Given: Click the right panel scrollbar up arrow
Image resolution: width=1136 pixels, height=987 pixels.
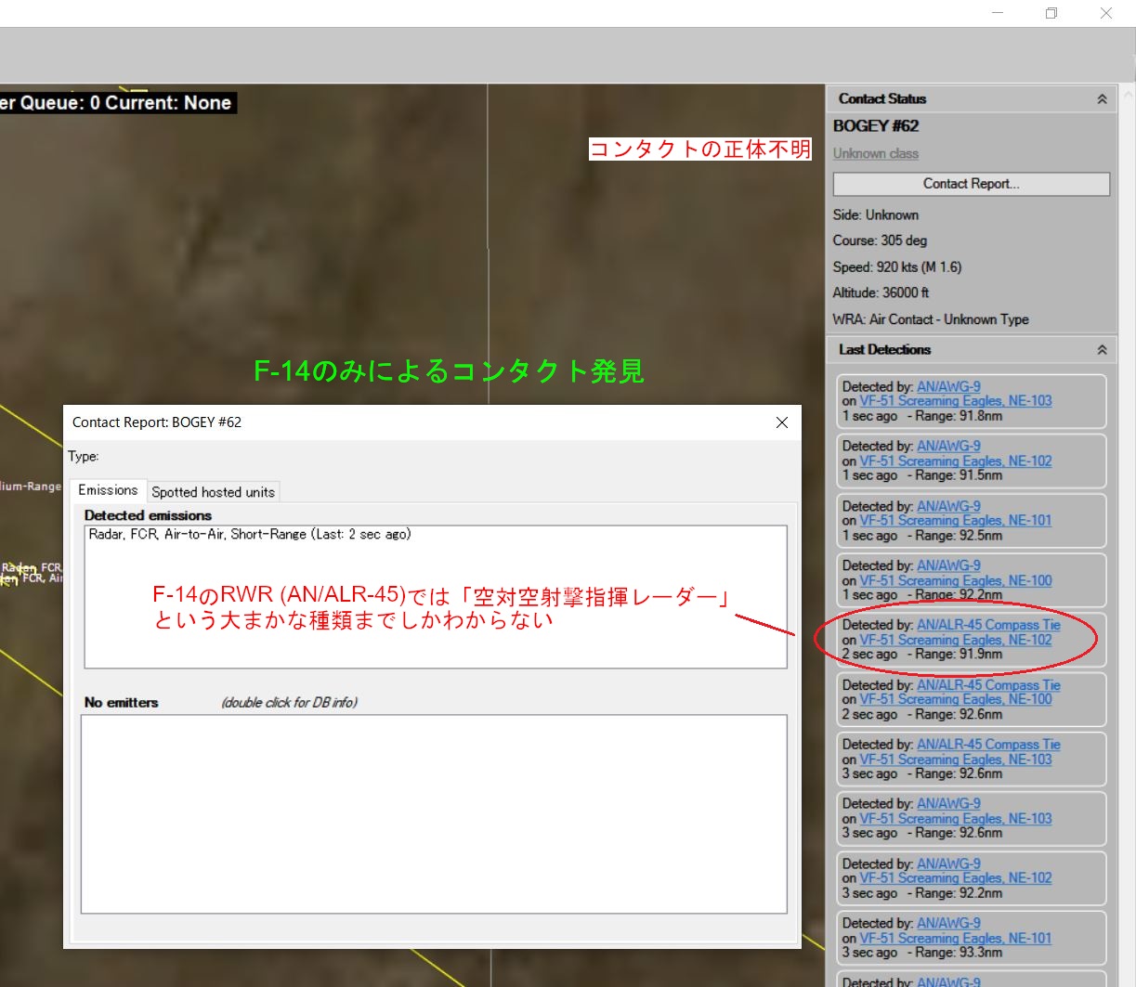Looking at the screenshot, I should tap(1129, 95).
